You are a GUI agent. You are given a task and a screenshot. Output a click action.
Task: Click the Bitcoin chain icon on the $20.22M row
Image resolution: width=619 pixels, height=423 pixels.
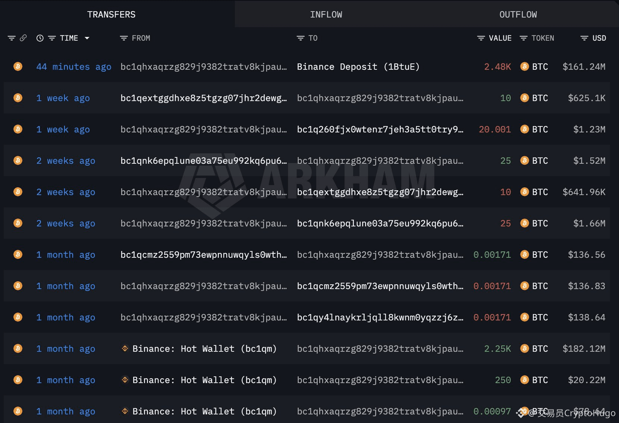tap(18, 380)
